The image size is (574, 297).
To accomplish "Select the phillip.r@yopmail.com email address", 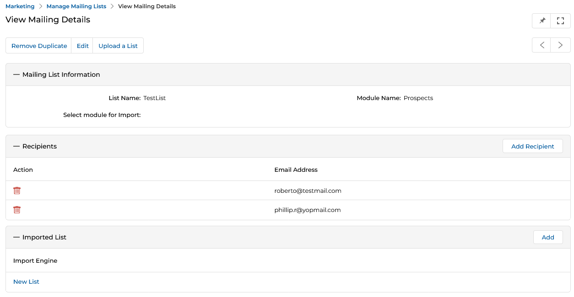I will [308, 210].
